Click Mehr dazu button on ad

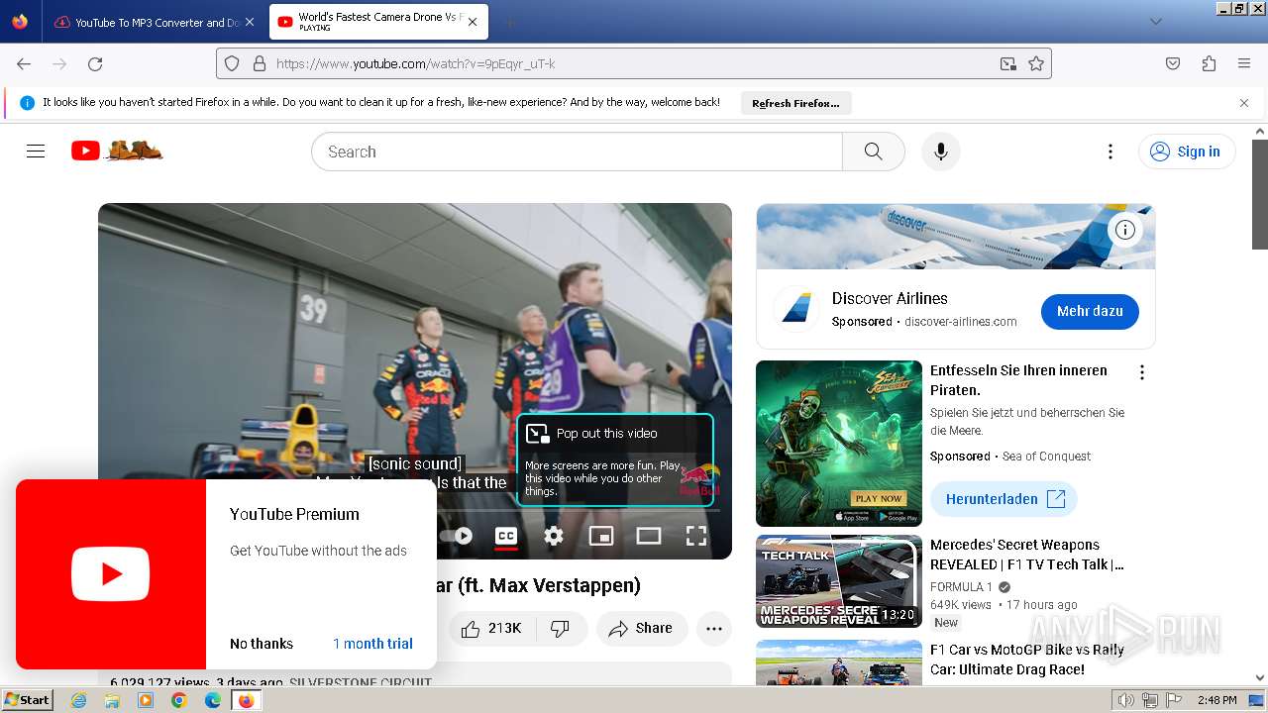(1090, 311)
